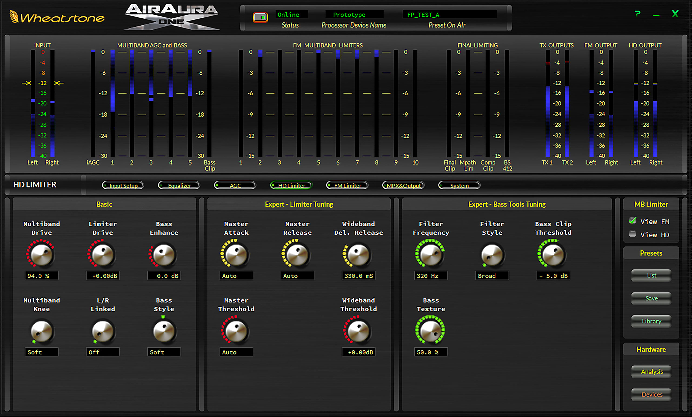Click the Bass Enhance knob

164,254
